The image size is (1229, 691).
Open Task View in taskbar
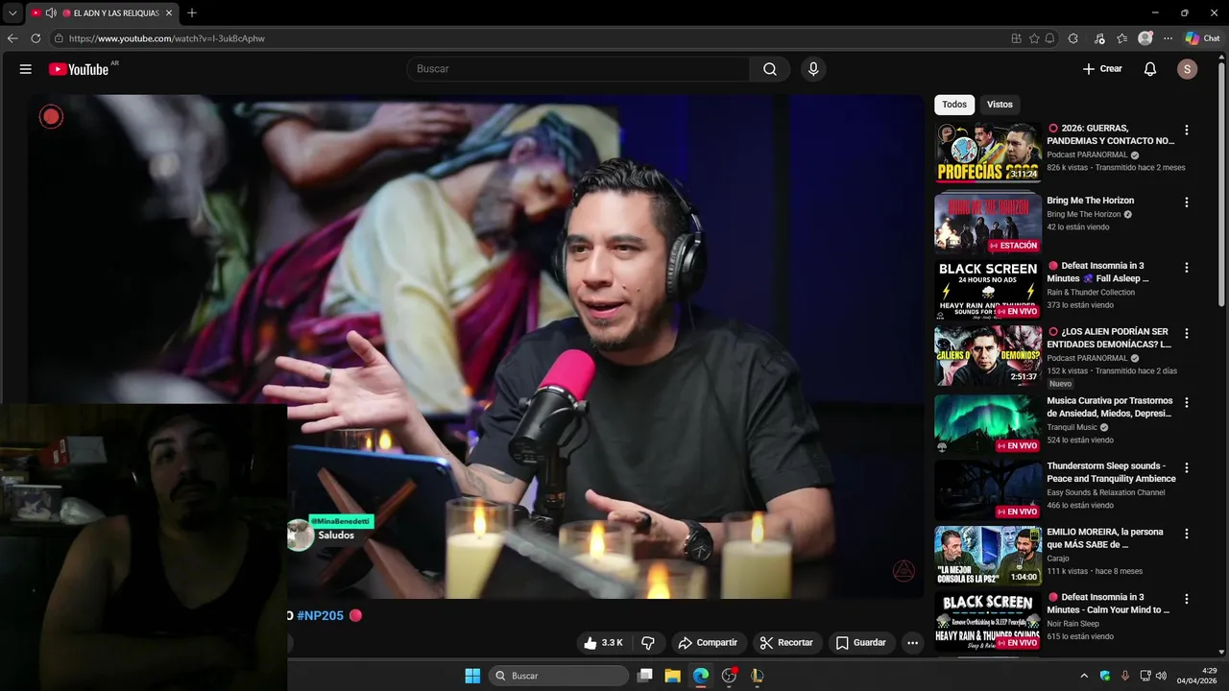[x=645, y=676]
